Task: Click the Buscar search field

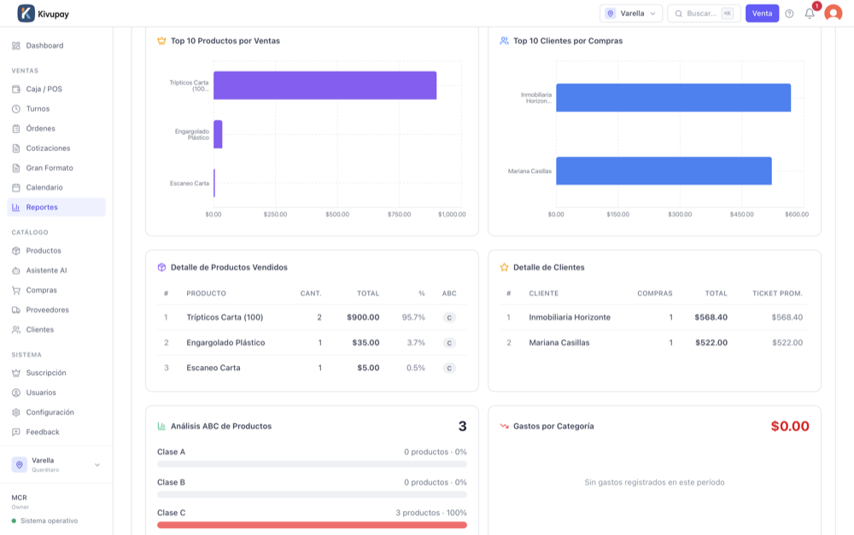Action: coord(703,14)
